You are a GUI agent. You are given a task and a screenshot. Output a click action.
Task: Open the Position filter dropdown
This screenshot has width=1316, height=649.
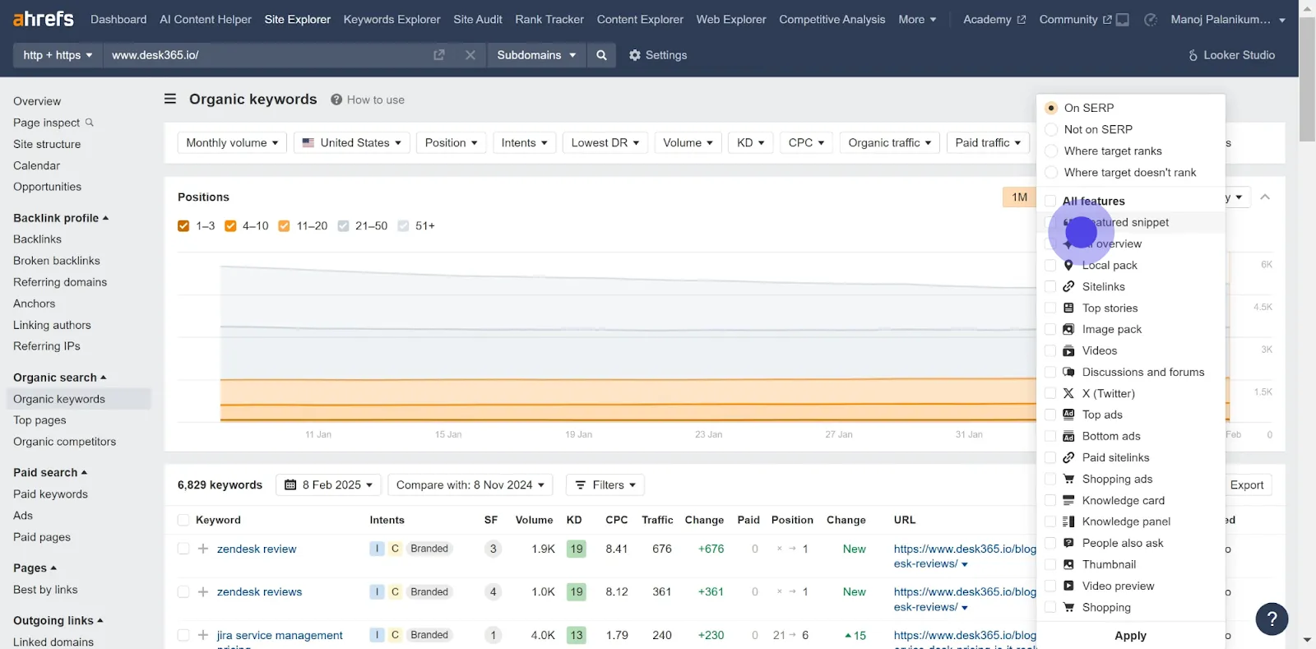tap(451, 142)
